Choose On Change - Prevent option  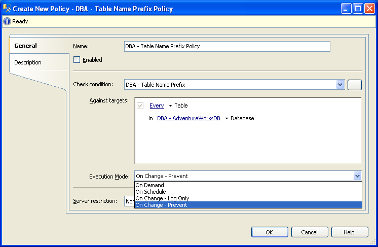[x=161, y=205]
